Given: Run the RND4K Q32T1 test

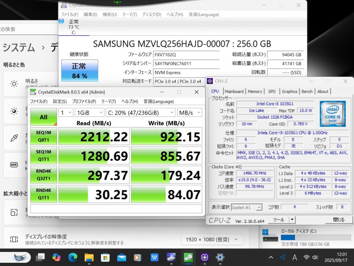Looking at the screenshot, I should (x=44, y=175).
